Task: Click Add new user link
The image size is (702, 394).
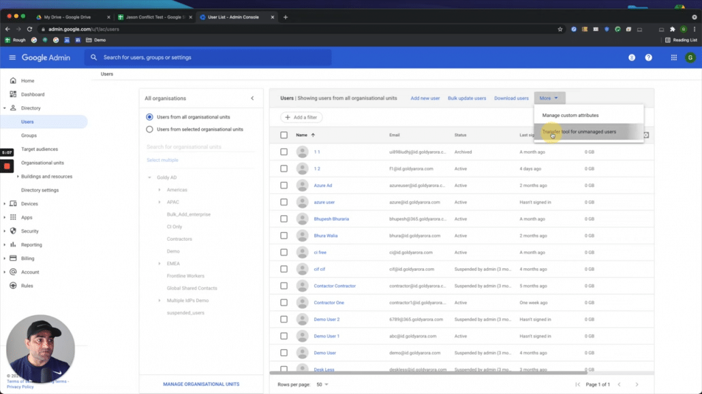Action: tap(425, 98)
